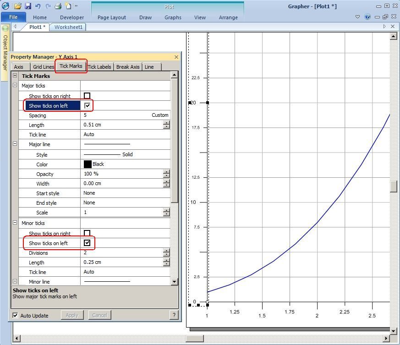This screenshot has width=400, height=345.
Task: Click the Print icon in quick access toolbar
Action: tap(58, 6)
